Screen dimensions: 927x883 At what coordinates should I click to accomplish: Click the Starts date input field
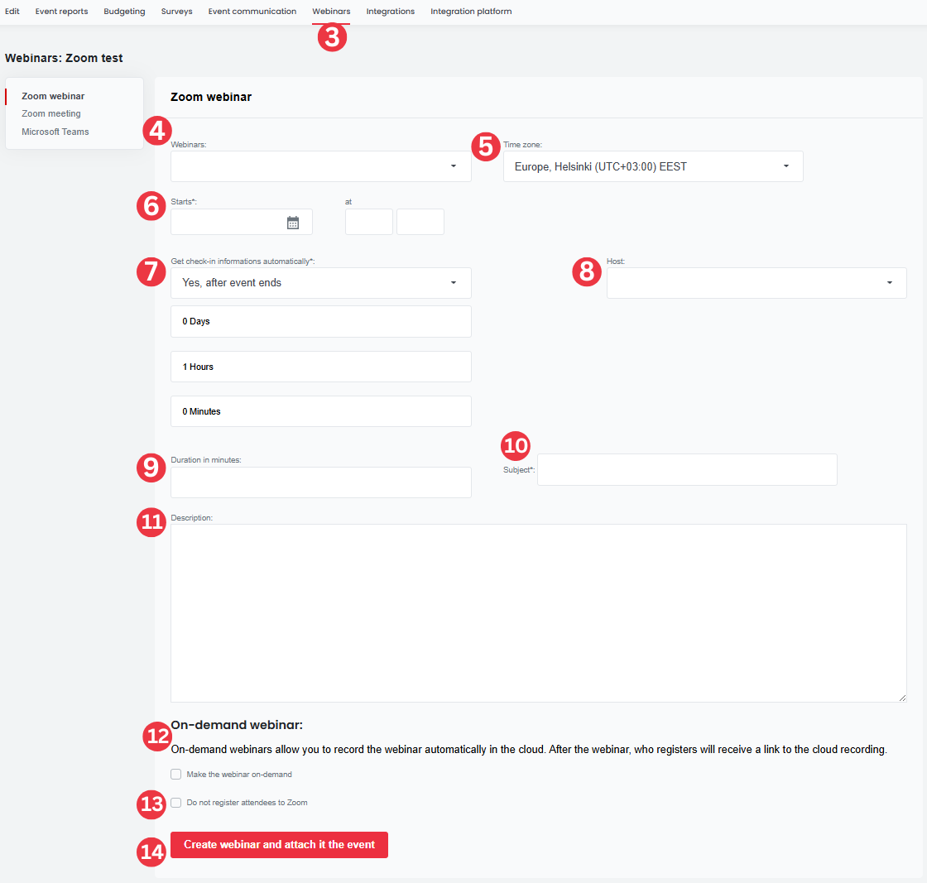[241, 222]
